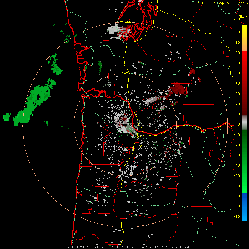The width and height of the screenshot is (249, 249).
Task: Click the "17:45" time stamp
Action: coord(186,247)
